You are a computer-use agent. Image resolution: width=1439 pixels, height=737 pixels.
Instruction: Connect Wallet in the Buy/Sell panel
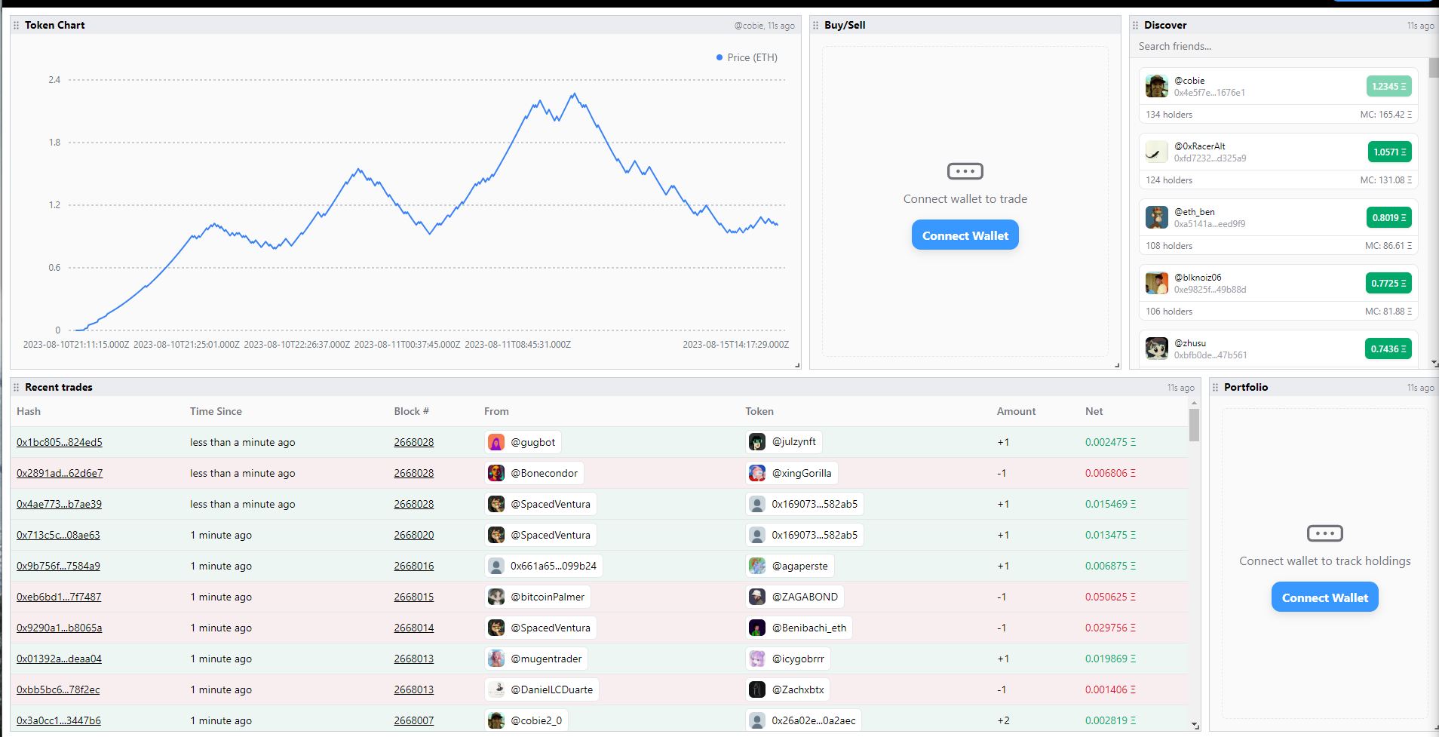click(965, 235)
